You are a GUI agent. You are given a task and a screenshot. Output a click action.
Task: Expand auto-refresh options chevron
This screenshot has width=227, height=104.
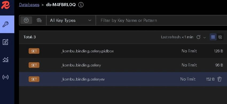point(204,37)
